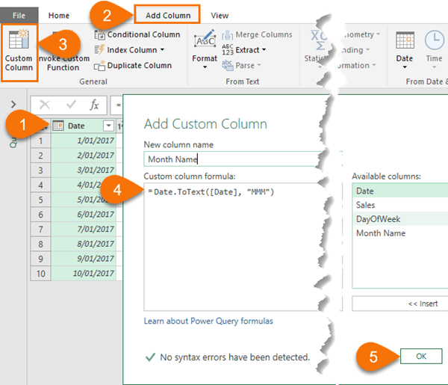Viewport: 448px width, 385px height.
Task: Open Learn about Power Query formulas link
Action: [208, 321]
